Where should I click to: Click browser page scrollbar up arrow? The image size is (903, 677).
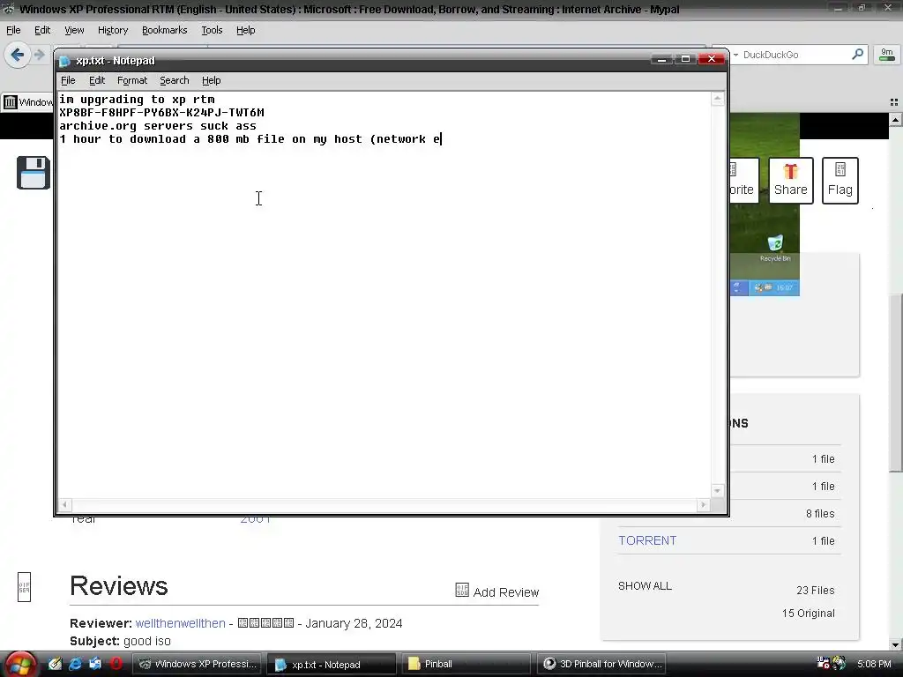[x=896, y=120]
